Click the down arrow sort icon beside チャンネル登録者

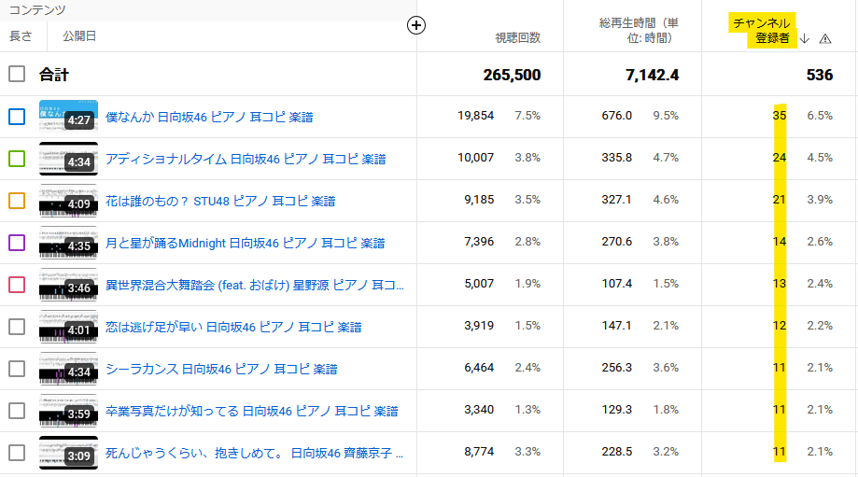tap(805, 38)
